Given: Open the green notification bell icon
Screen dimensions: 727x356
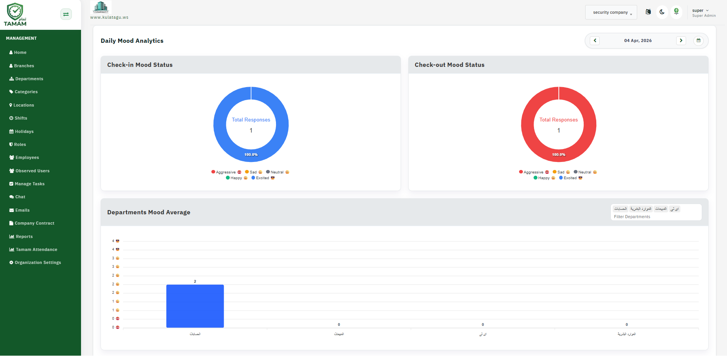Looking at the screenshot, I should click(676, 12).
